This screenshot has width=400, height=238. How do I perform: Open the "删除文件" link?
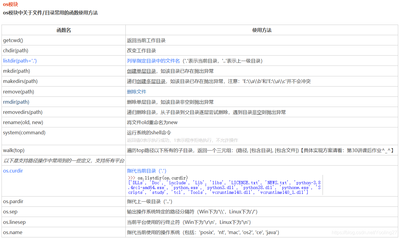pyautogui.click(x=137, y=92)
